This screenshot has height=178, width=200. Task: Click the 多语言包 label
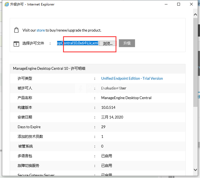click(x=25, y=156)
